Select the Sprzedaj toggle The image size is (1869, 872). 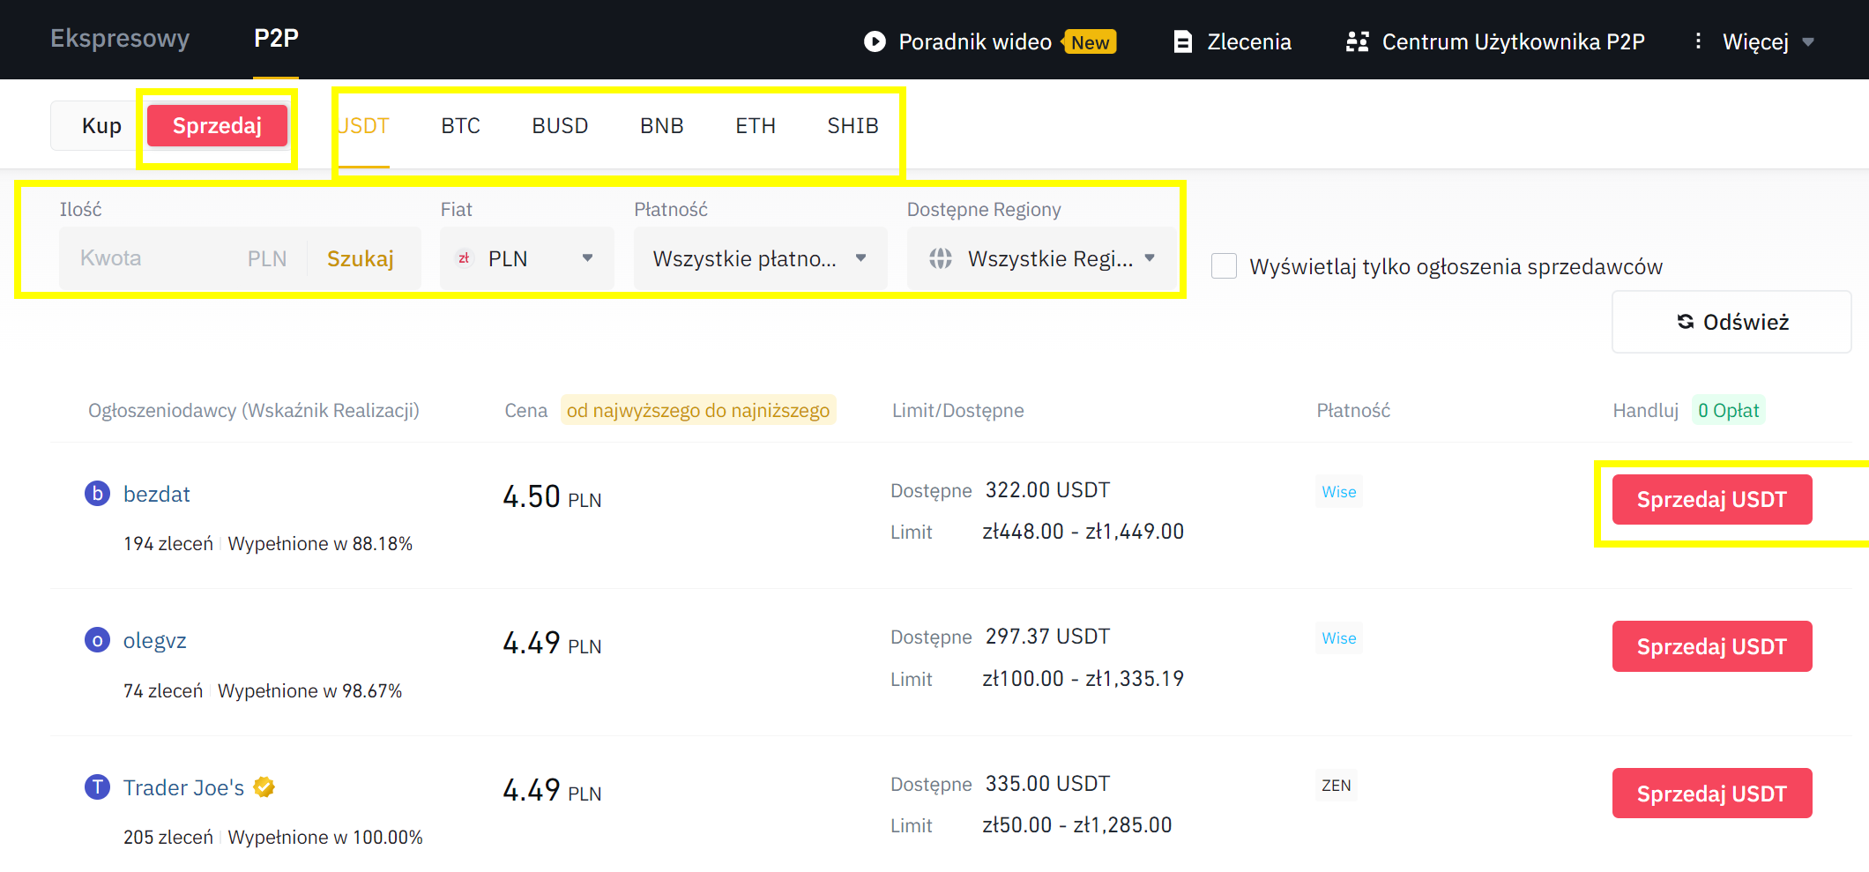tap(217, 126)
